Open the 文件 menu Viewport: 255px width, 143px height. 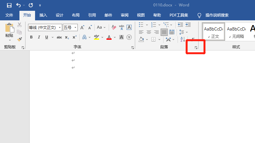coord(9,15)
